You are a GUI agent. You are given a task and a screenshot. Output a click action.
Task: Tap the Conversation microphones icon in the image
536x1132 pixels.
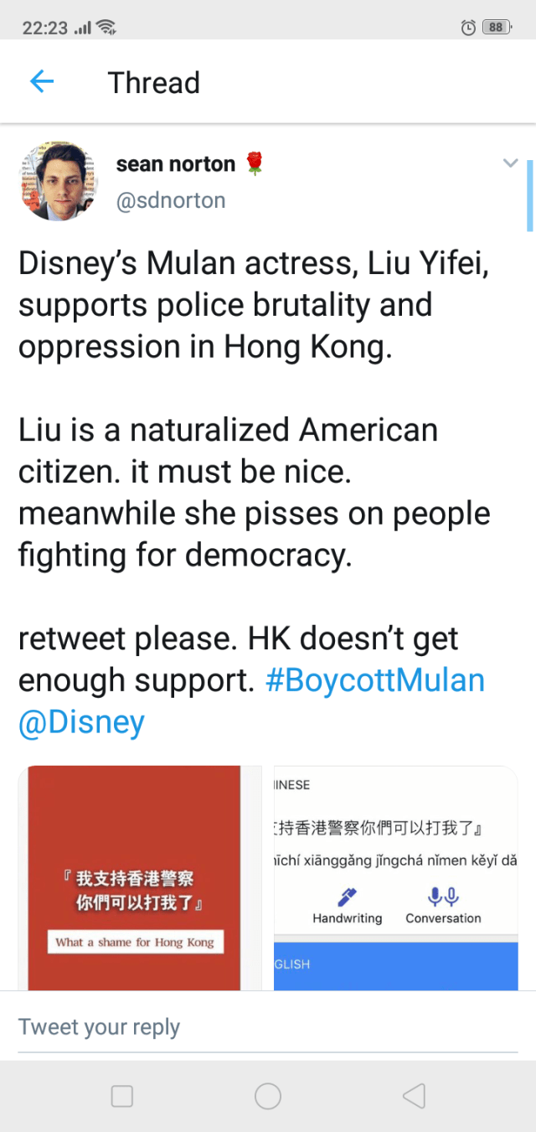tap(442, 897)
